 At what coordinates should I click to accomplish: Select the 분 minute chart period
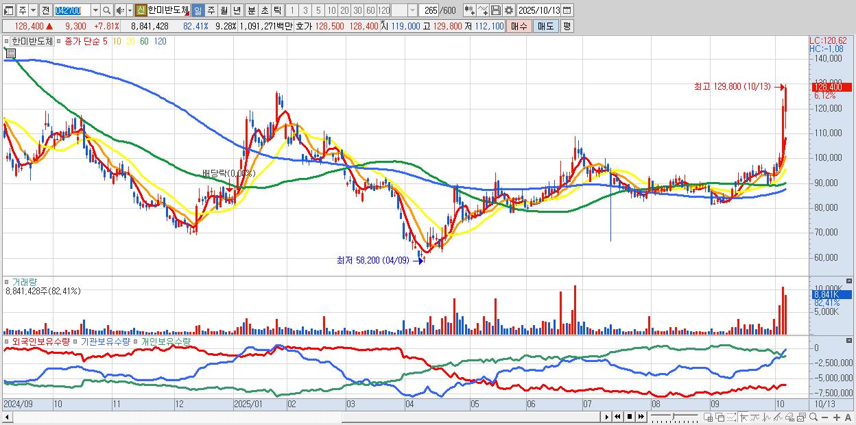(250, 10)
